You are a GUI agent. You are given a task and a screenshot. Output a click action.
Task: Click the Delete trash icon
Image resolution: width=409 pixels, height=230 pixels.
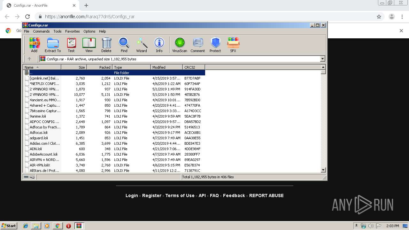[106, 45]
